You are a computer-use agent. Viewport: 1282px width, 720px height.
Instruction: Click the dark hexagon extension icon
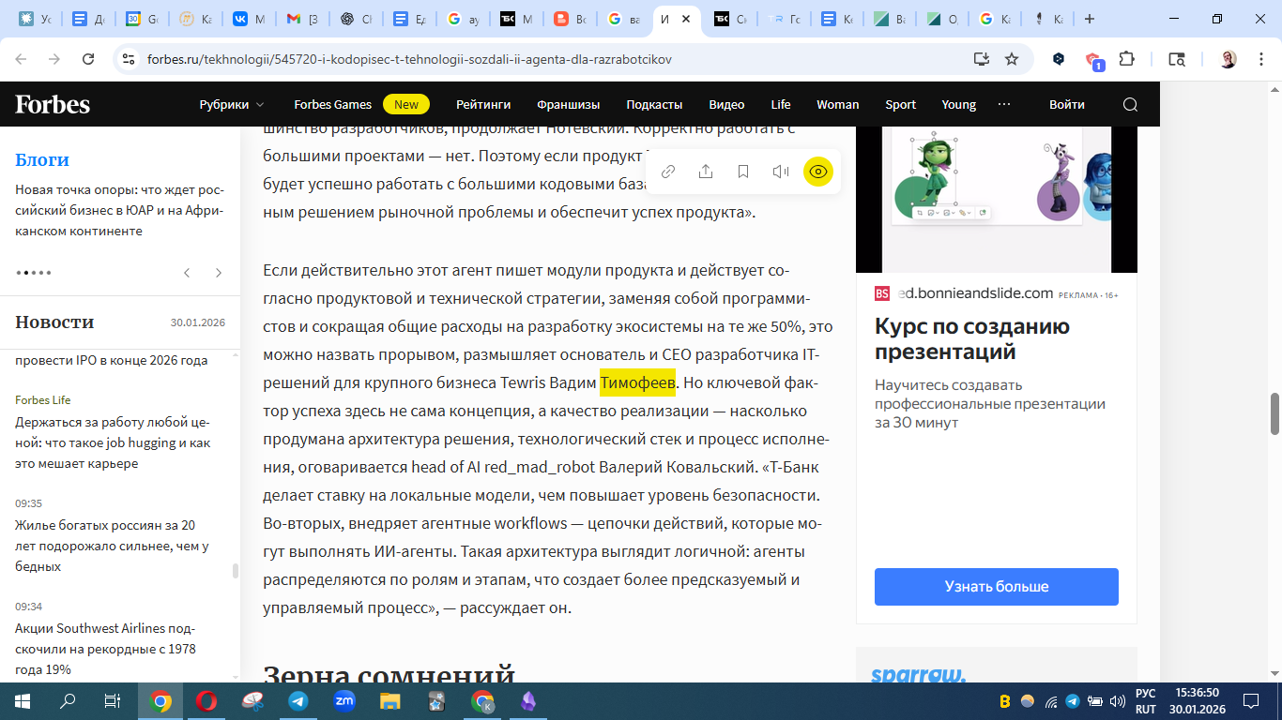click(x=1059, y=59)
